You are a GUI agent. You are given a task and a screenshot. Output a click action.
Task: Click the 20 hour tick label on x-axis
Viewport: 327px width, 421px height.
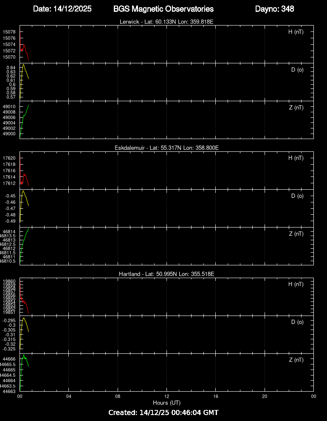pyautogui.click(x=265, y=395)
